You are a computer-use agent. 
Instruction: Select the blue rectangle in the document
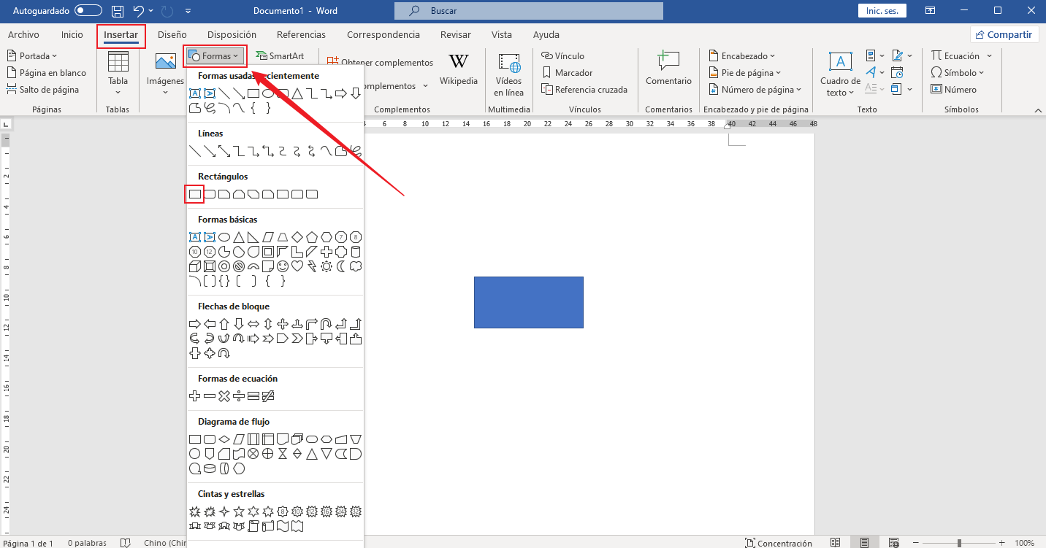[529, 302]
